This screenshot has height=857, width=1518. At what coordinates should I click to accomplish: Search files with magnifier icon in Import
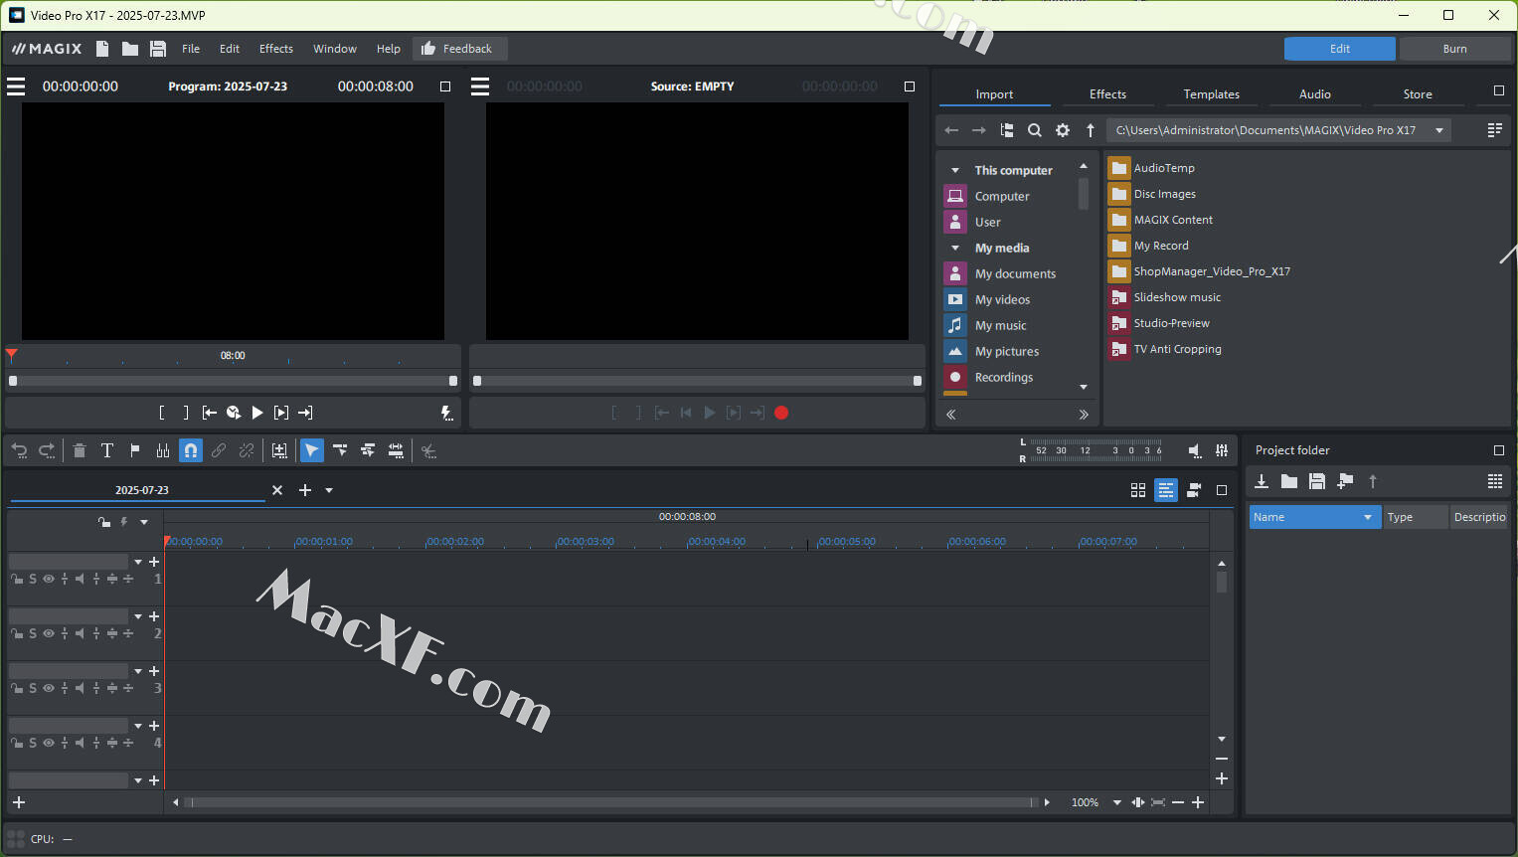click(1035, 130)
